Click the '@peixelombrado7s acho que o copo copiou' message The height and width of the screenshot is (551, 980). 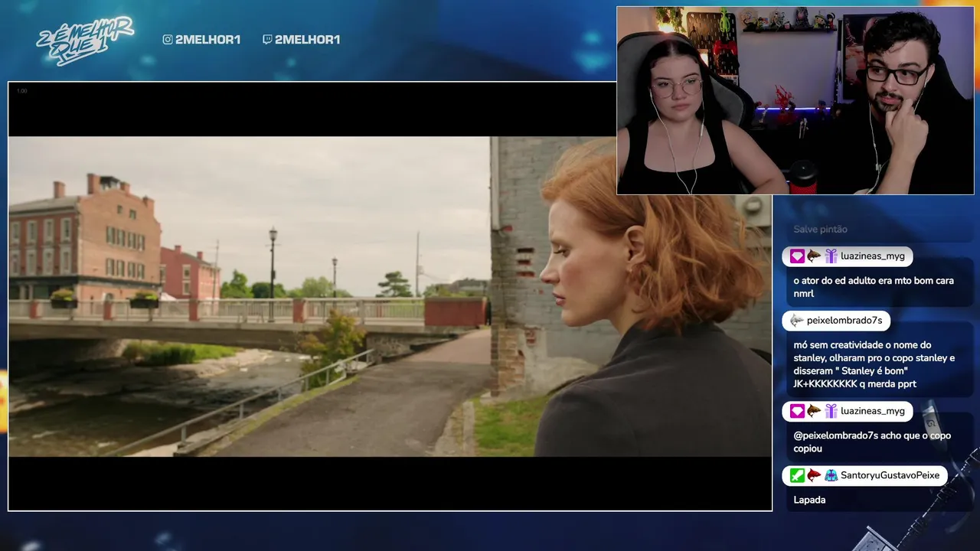[x=872, y=442]
